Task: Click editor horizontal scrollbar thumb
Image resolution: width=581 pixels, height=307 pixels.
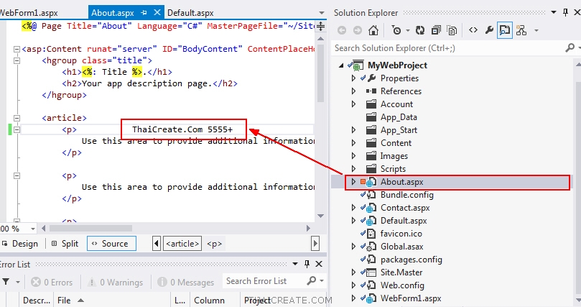Action: click(90, 229)
